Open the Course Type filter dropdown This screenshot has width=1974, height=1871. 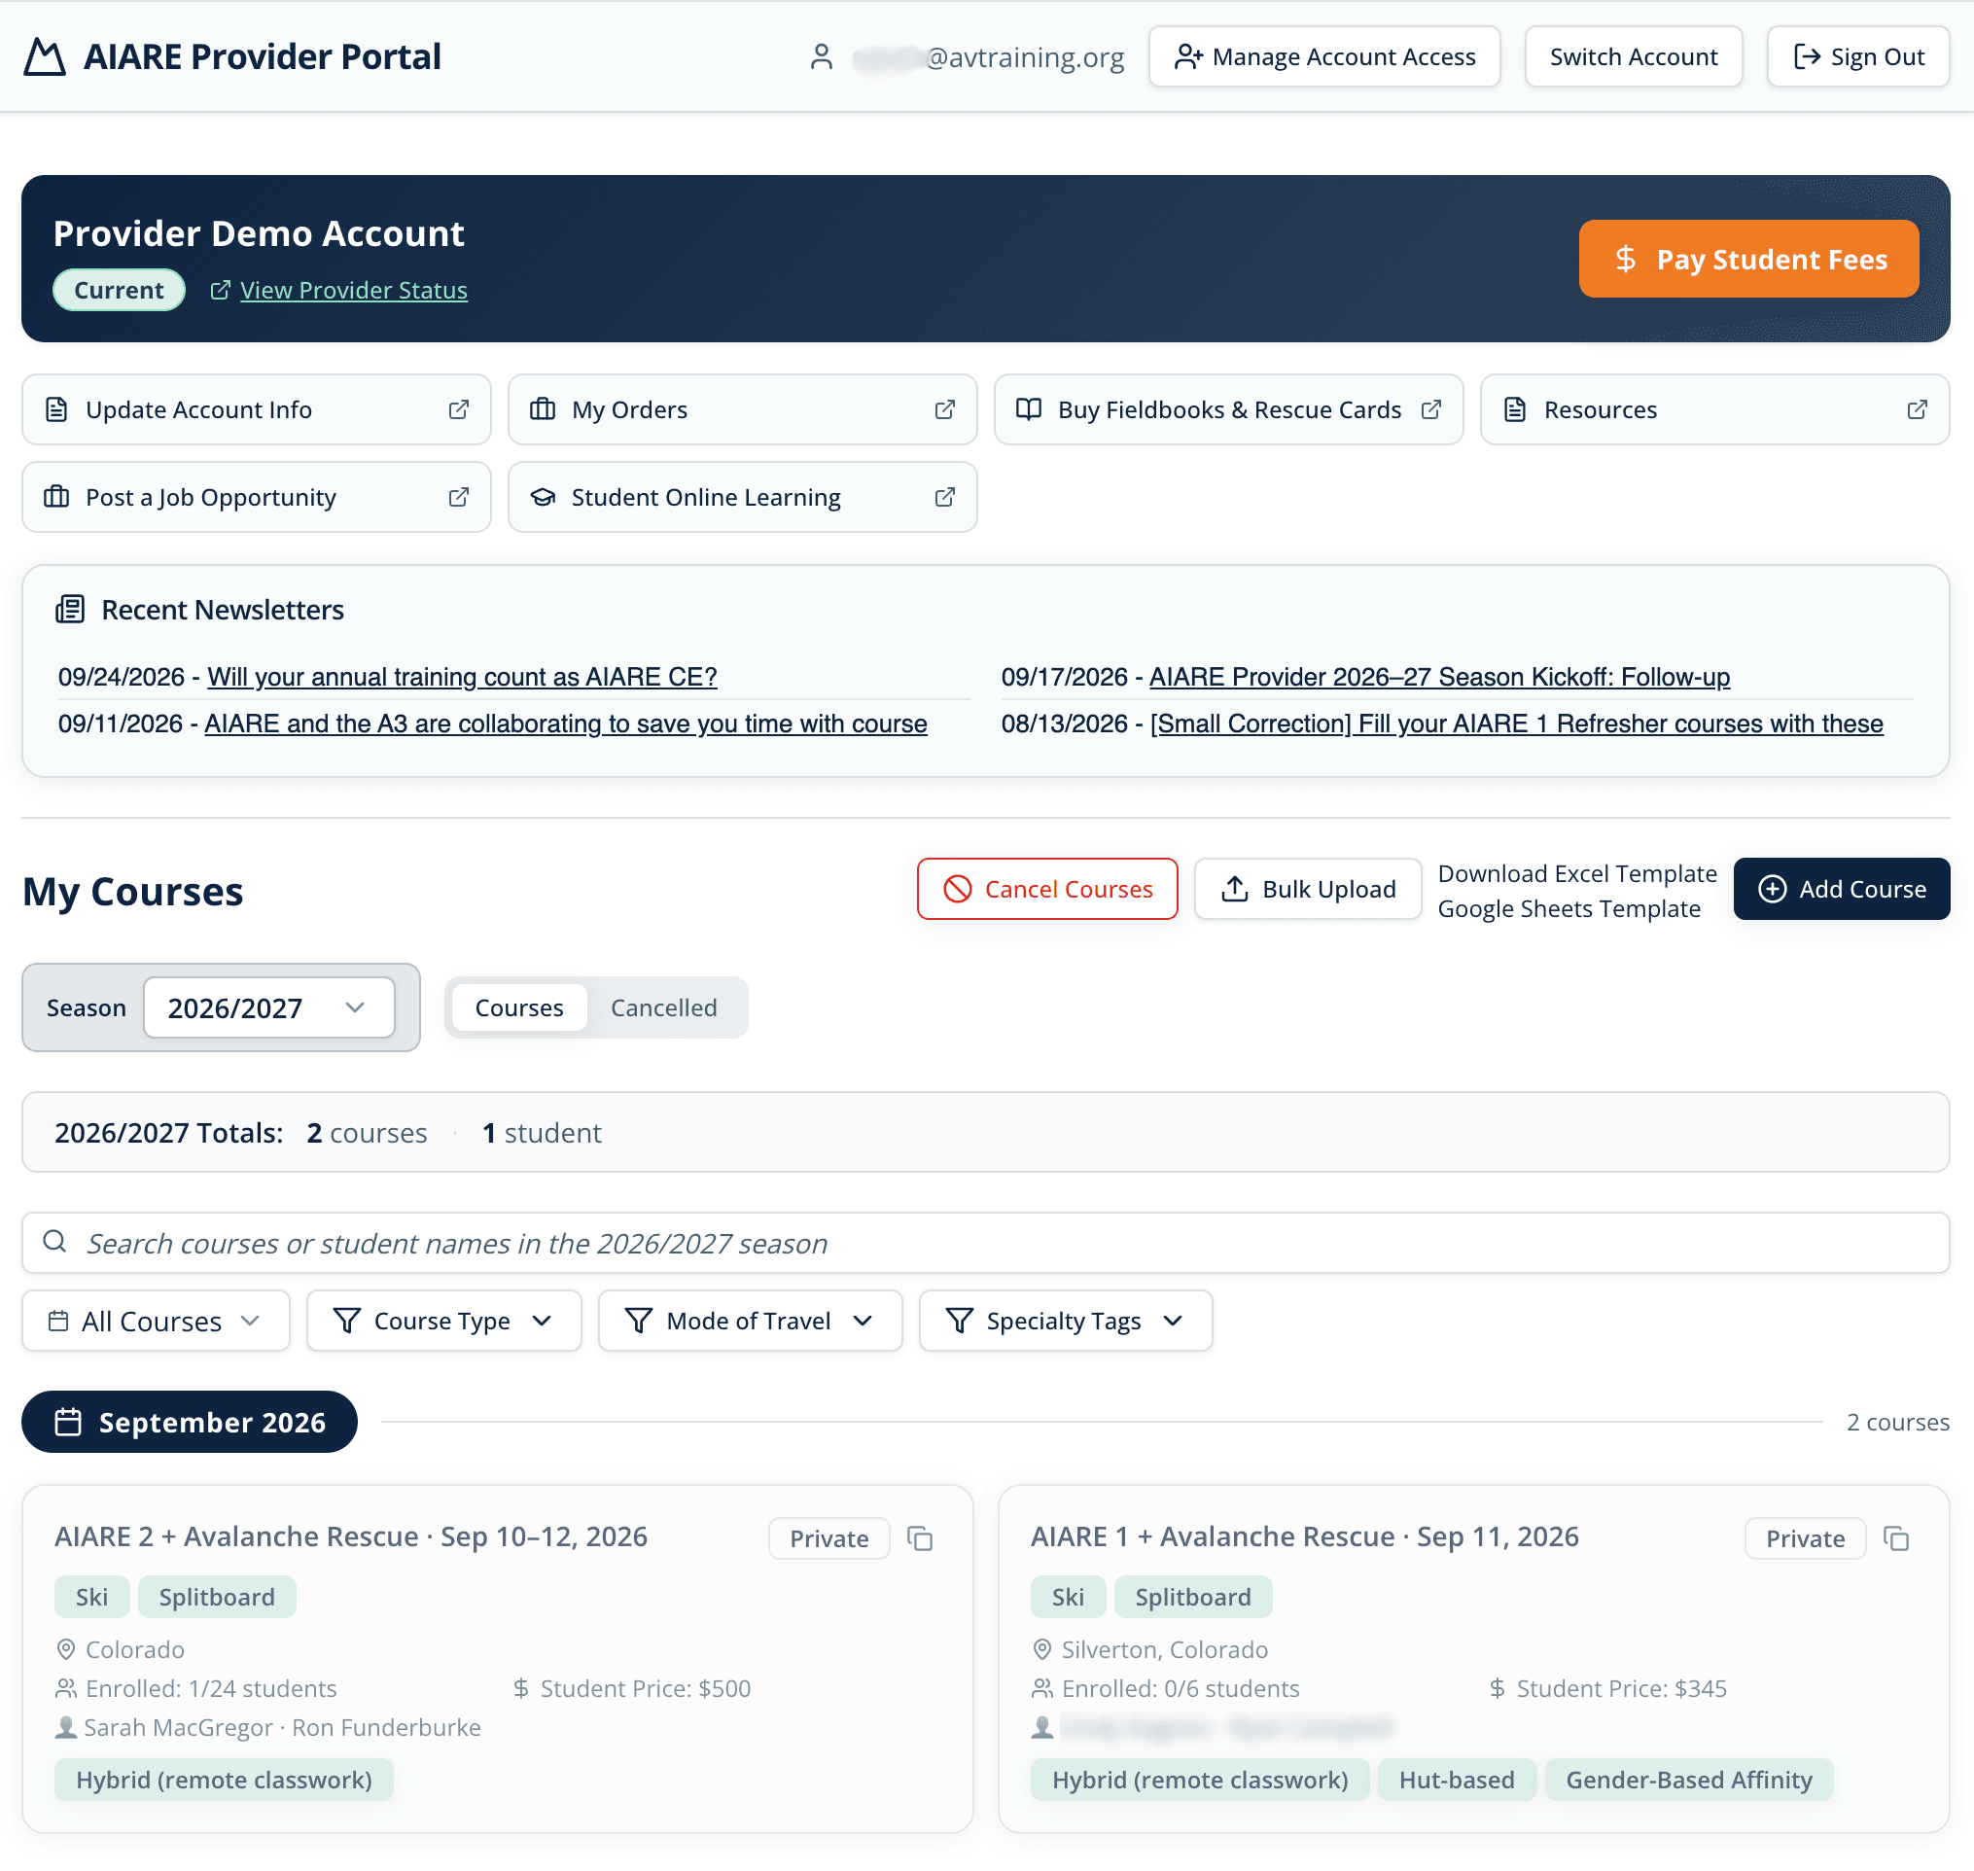(x=443, y=1322)
